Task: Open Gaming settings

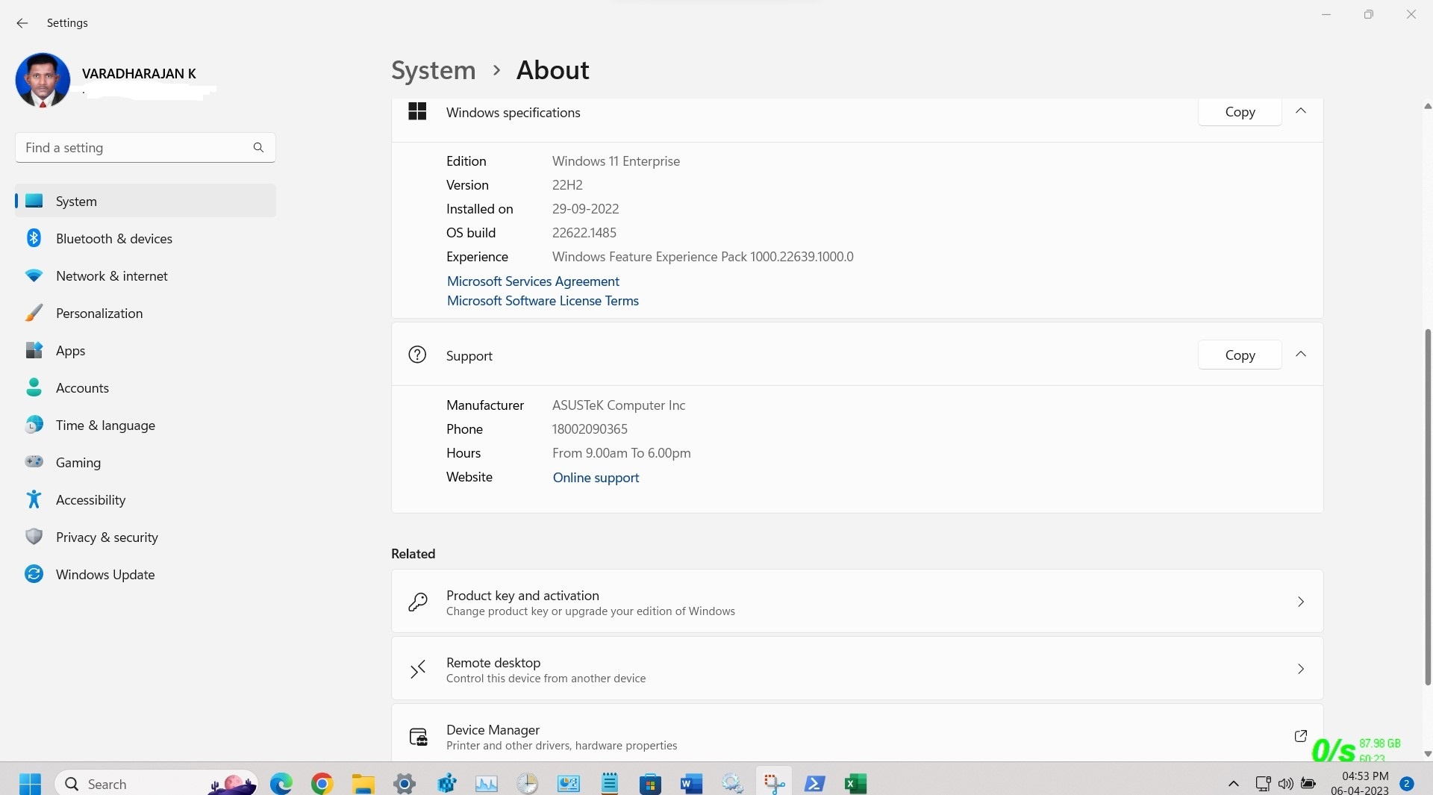Action: pyautogui.click(x=146, y=462)
